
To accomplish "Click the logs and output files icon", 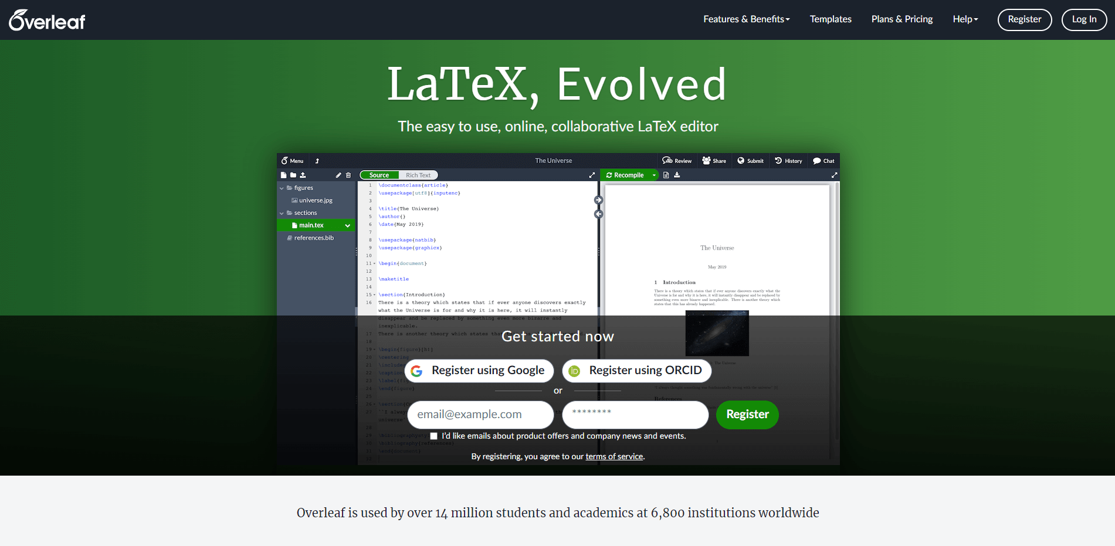I will [x=666, y=175].
